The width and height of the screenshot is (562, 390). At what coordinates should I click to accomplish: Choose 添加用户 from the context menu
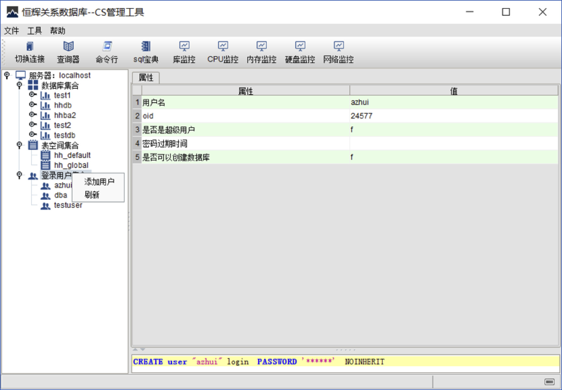(99, 182)
